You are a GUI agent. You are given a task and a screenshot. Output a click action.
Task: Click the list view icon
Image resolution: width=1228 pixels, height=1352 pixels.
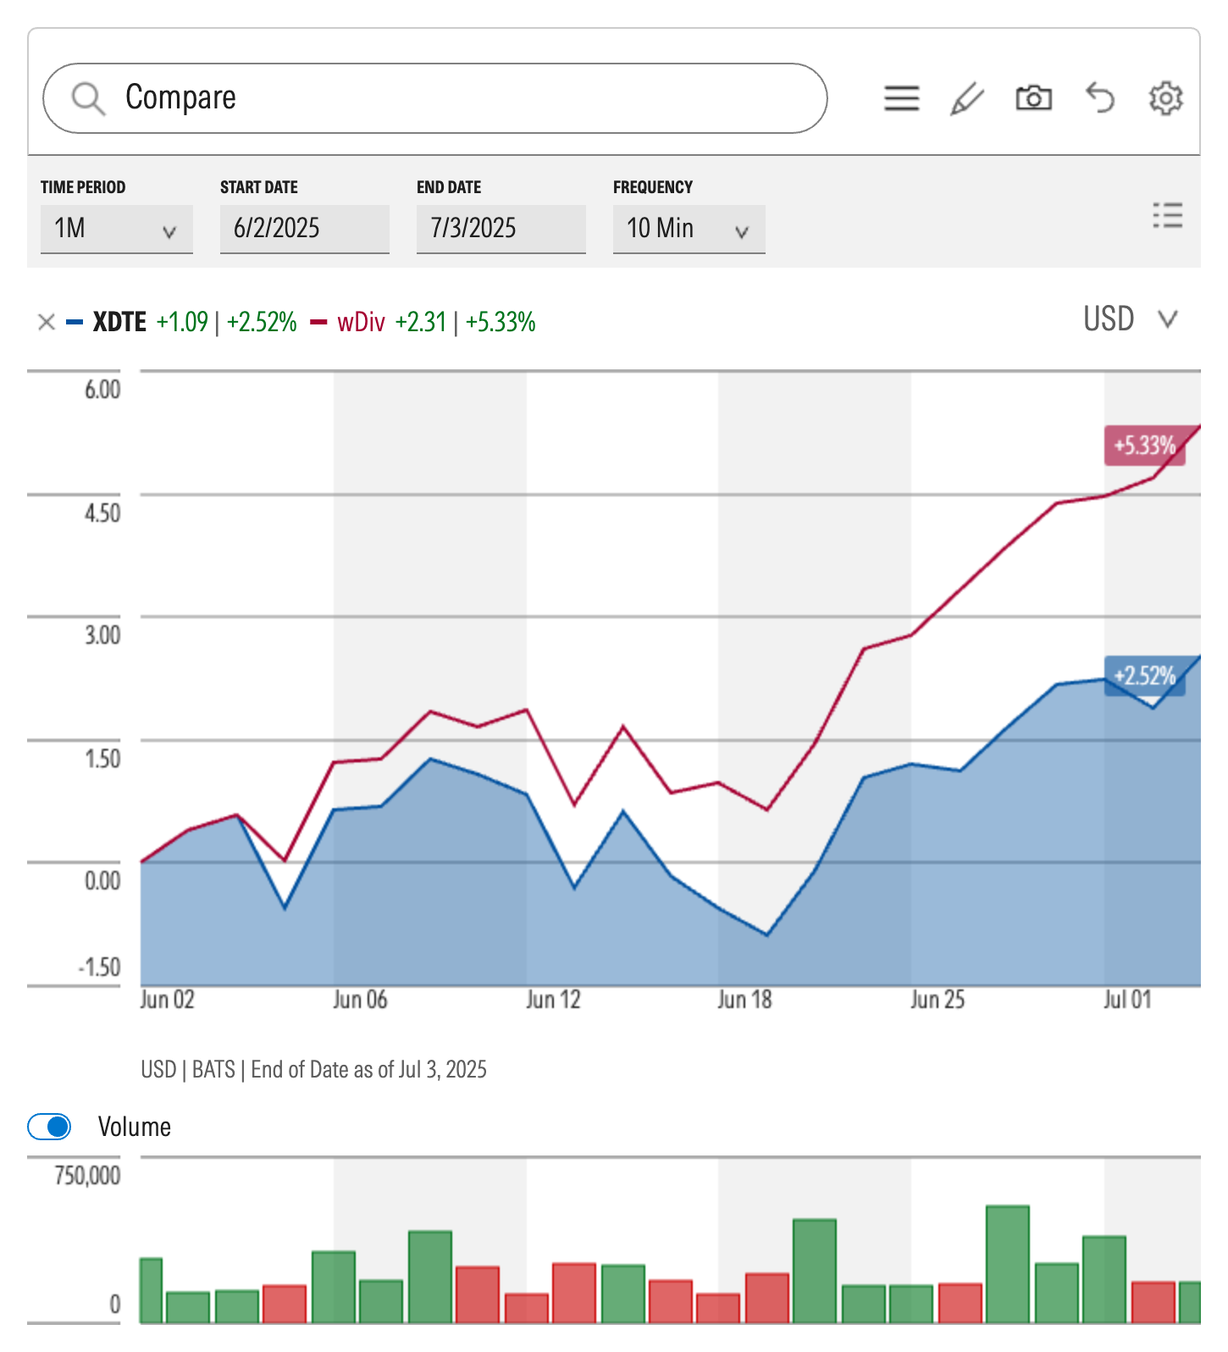[x=1167, y=216]
